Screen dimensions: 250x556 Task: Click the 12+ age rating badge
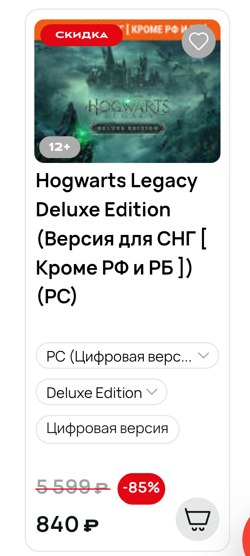[60, 147]
